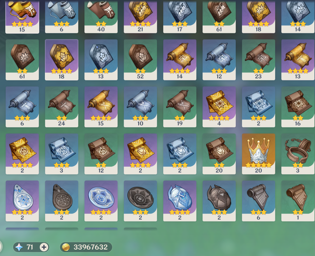Select the blue lotus ornament disc item

[101, 201]
